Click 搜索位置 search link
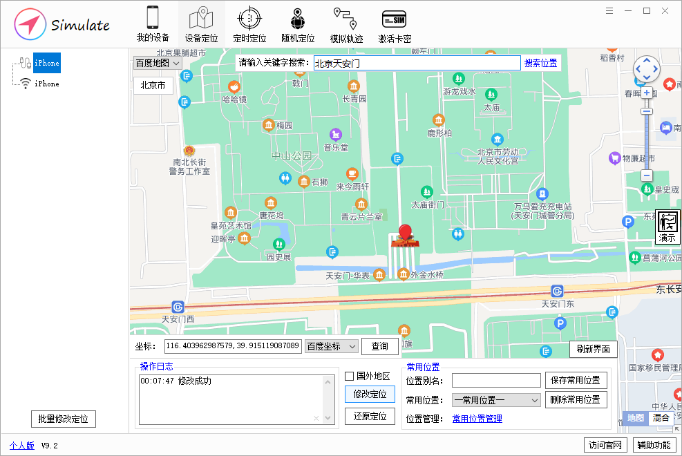 pos(540,63)
